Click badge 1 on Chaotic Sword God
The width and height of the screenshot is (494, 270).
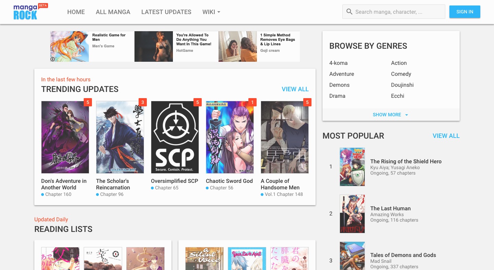coord(252,102)
